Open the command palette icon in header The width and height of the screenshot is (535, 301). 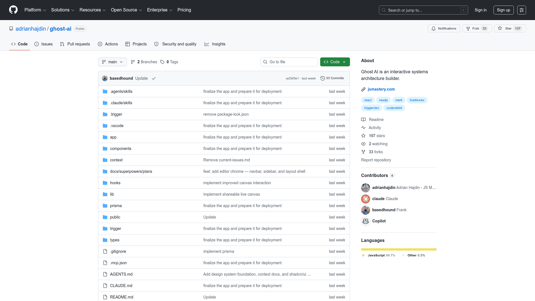(x=521, y=10)
